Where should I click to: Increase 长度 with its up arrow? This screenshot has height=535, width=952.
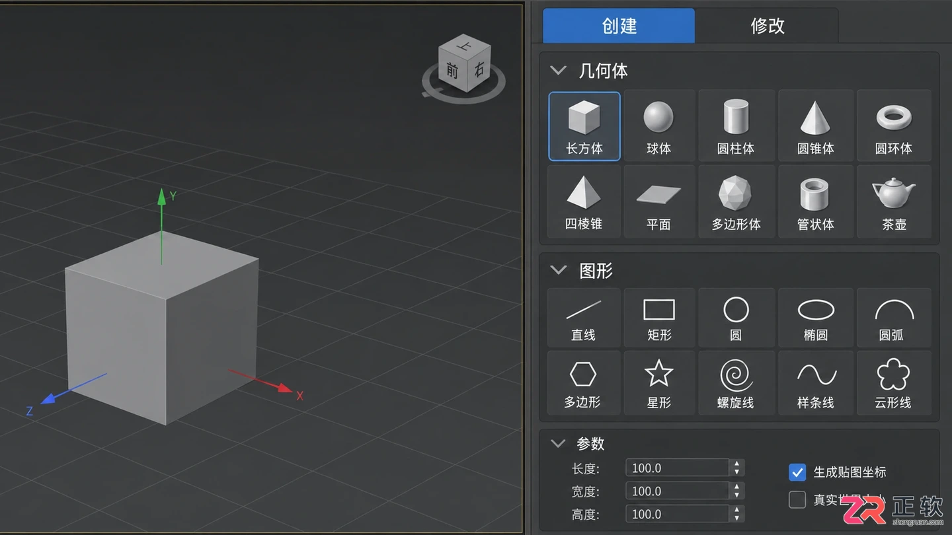click(x=737, y=464)
